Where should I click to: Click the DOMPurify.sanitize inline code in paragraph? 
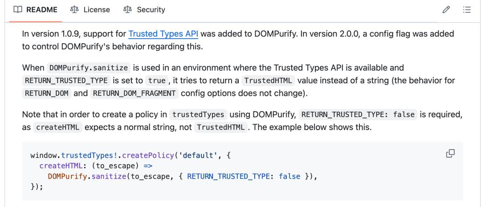89,68
